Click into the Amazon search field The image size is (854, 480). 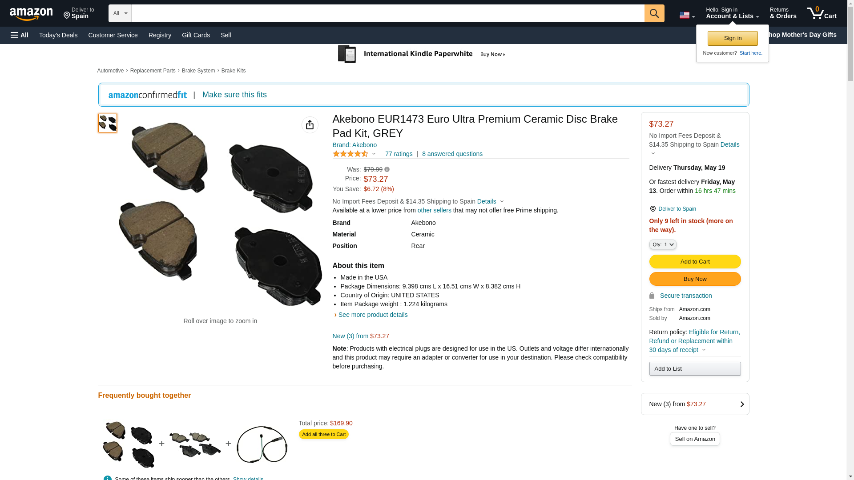pos(387,13)
